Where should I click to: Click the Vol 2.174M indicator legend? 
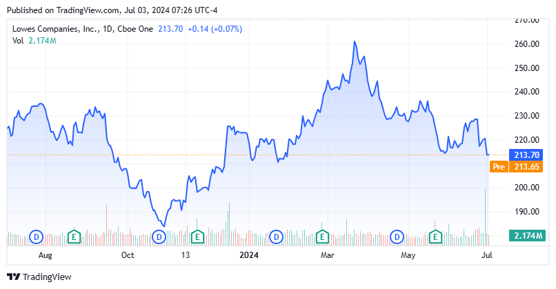point(34,41)
